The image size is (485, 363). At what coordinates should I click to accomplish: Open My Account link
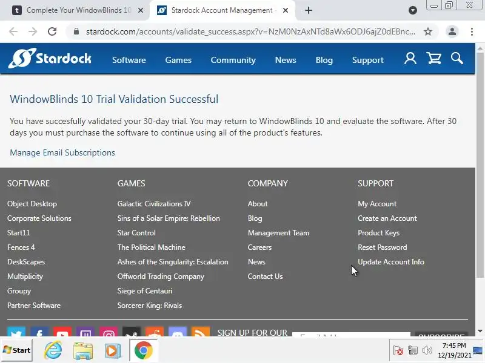[377, 204]
